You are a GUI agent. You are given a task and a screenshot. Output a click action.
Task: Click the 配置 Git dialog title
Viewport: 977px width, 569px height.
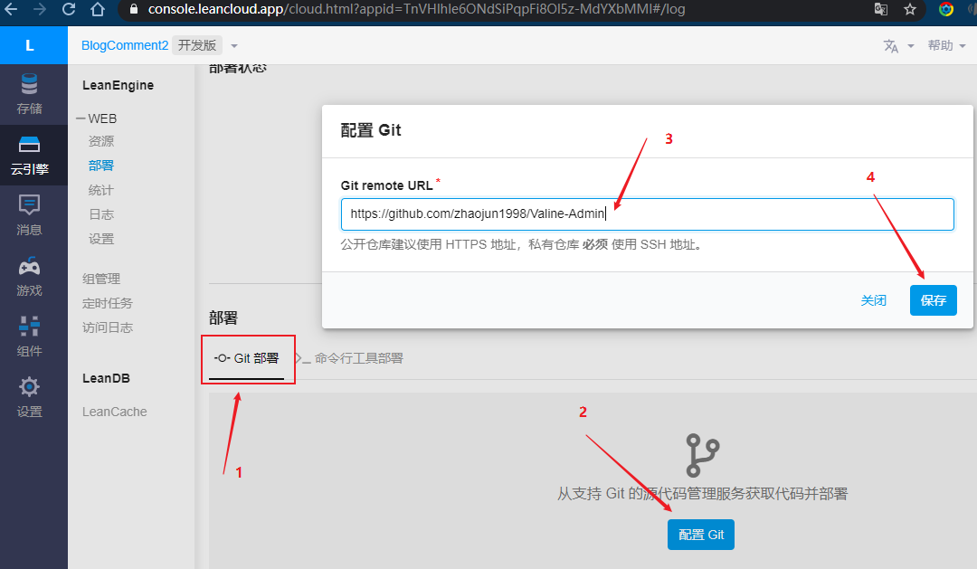371,130
